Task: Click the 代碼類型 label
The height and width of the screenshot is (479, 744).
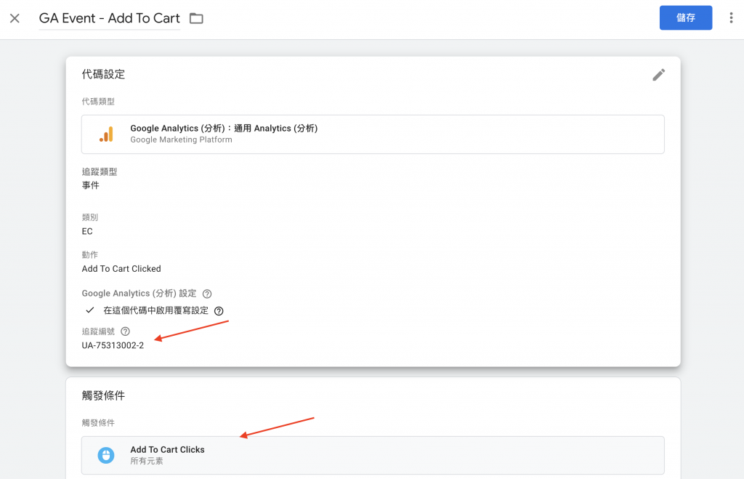Action: 98,102
